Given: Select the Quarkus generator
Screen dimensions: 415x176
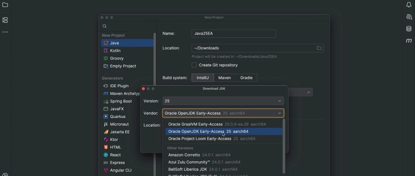Looking at the screenshot, I should tap(121, 117).
